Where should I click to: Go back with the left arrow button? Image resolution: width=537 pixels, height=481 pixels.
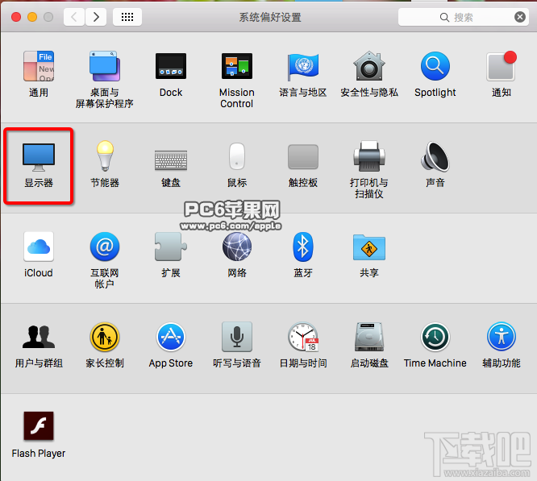coord(74,17)
